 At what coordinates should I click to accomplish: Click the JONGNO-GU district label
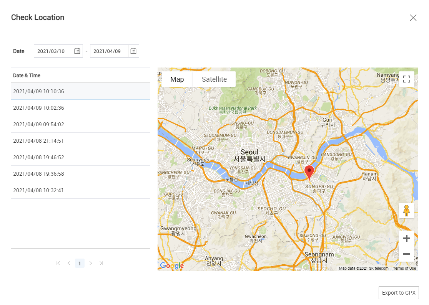tap(241, 125)
